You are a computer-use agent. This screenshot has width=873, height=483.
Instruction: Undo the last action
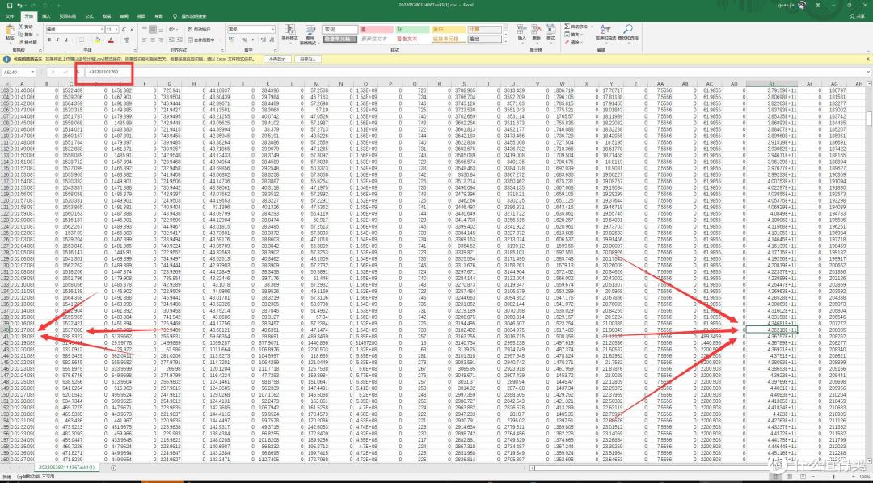pyautogui.click(x=20, y=6)
